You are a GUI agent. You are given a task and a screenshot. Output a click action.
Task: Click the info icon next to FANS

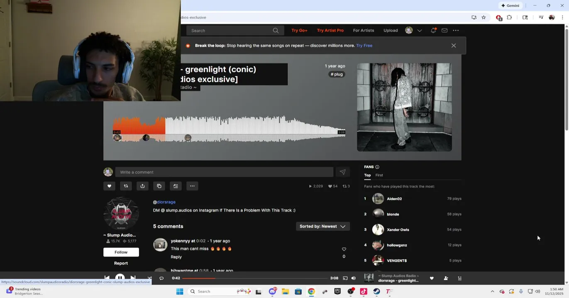(x=377, y=167)
